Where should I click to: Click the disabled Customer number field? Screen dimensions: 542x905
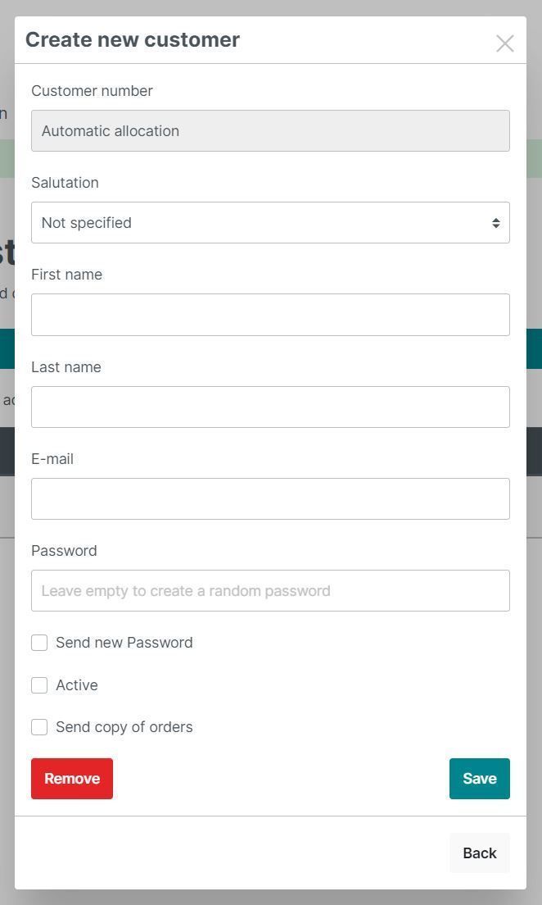(x=270, y=131)
